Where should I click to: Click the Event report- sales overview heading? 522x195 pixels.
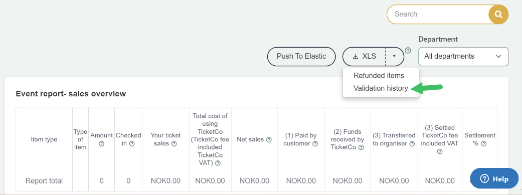coord(71,94)
